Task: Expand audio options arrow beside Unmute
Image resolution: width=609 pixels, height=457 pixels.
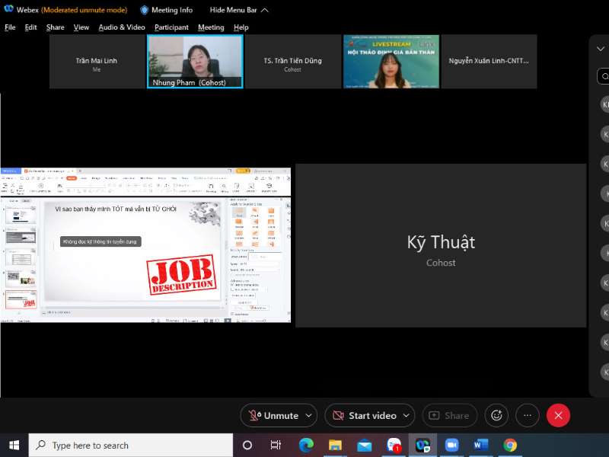Action: tap(308, 415)
